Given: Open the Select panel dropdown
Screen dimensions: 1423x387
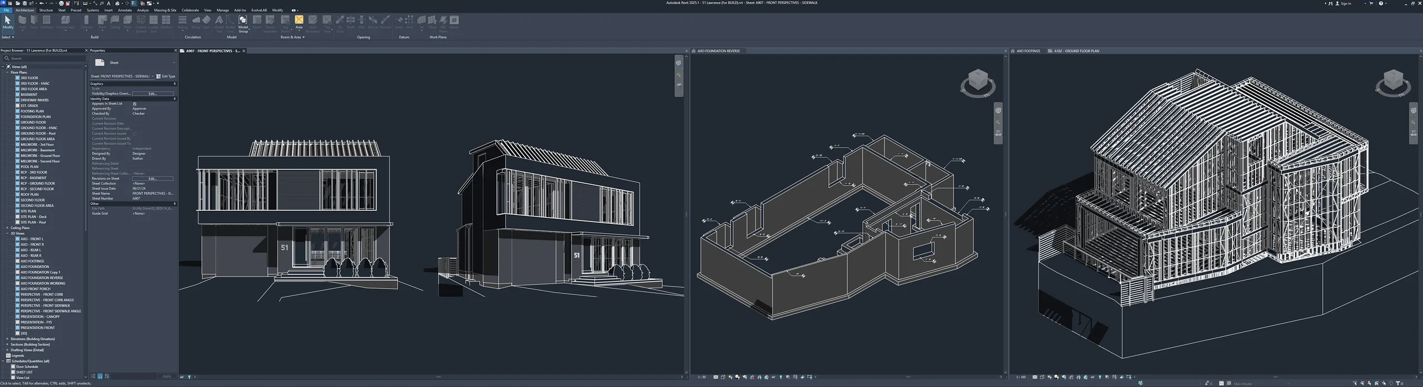Looking at the screenshot, I should (x=8, y=37).
